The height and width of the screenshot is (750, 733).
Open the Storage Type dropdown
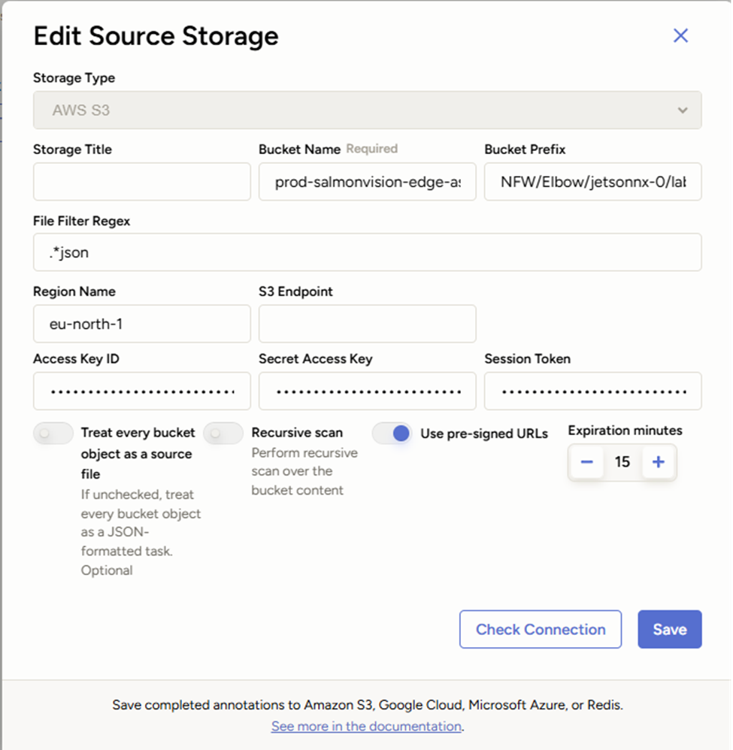pos(366,110)
